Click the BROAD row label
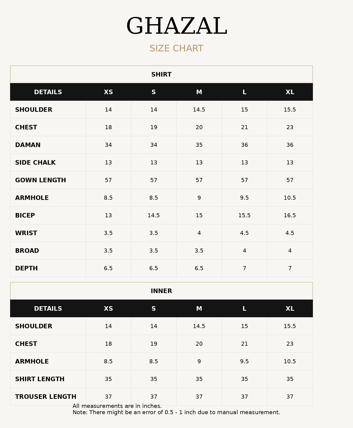 point(27,251)
